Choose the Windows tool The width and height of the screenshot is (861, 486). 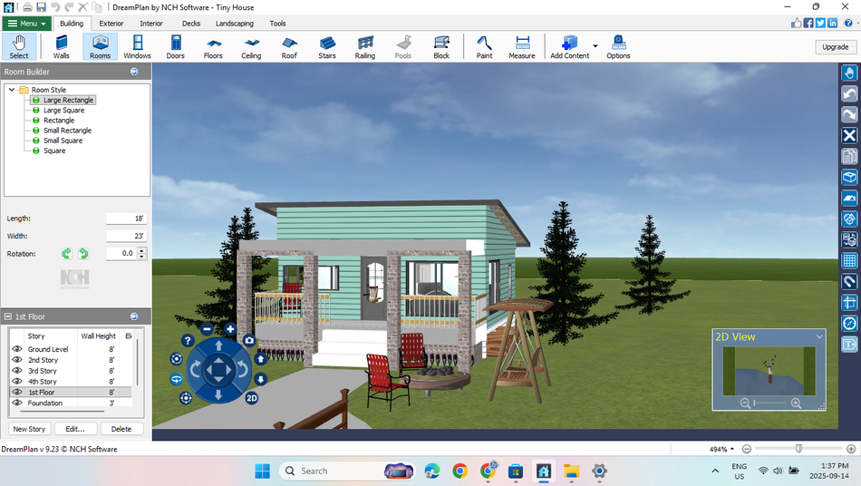pos(137,46)
